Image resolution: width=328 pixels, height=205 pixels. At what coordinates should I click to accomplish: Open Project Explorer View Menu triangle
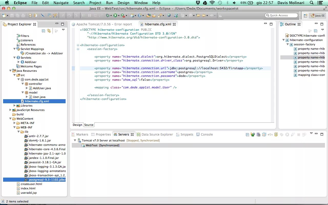pos(63,30)
